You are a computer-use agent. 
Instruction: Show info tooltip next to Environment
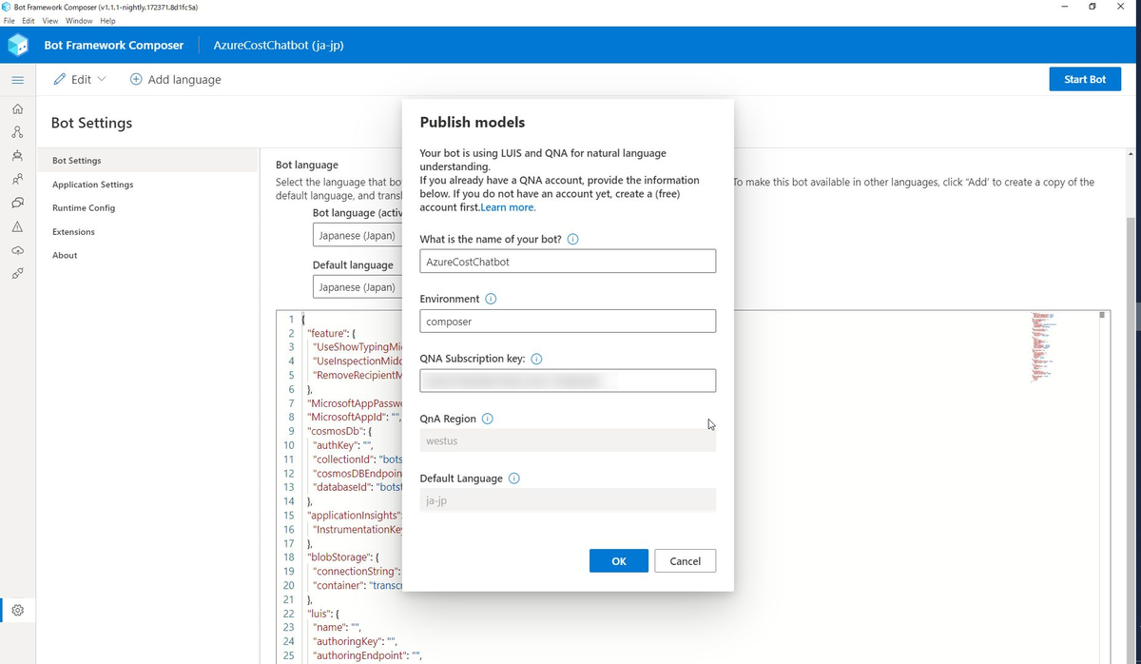coord(491,299)
